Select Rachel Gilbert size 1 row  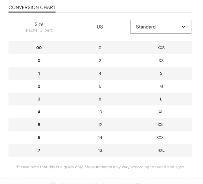tap(39, 74)
